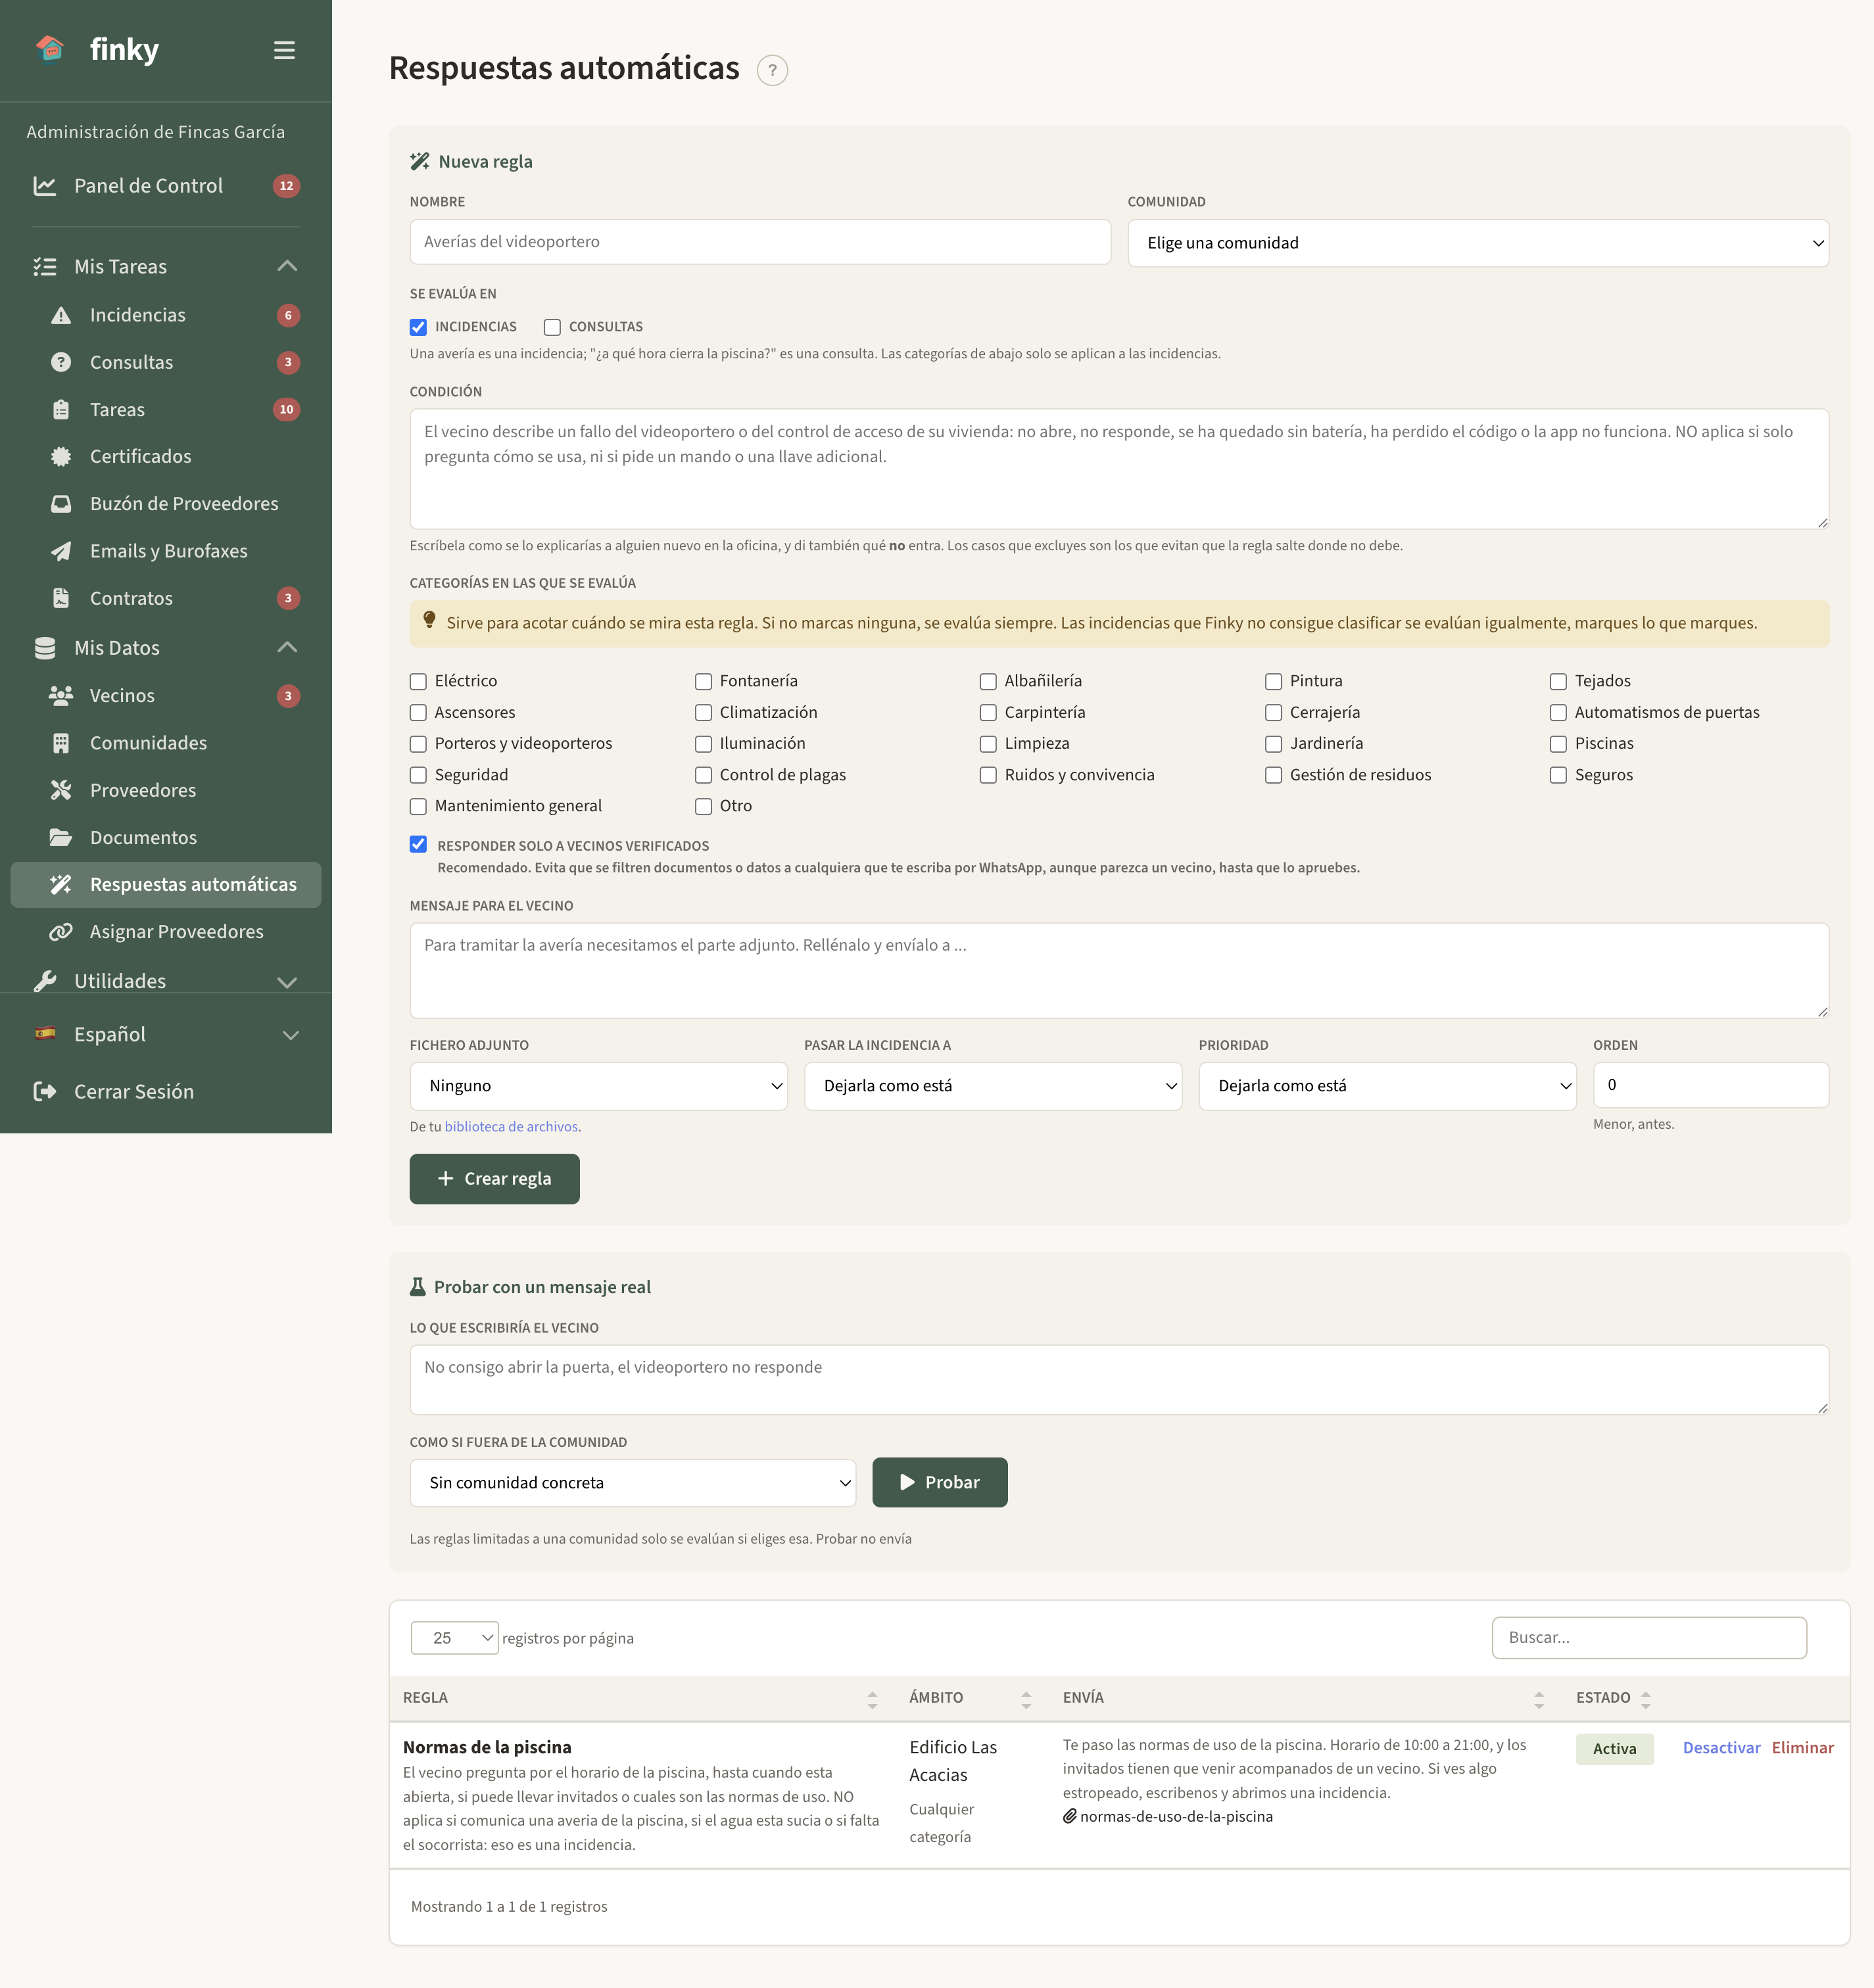Open the Español language menu

click(x=166, y=1034)
